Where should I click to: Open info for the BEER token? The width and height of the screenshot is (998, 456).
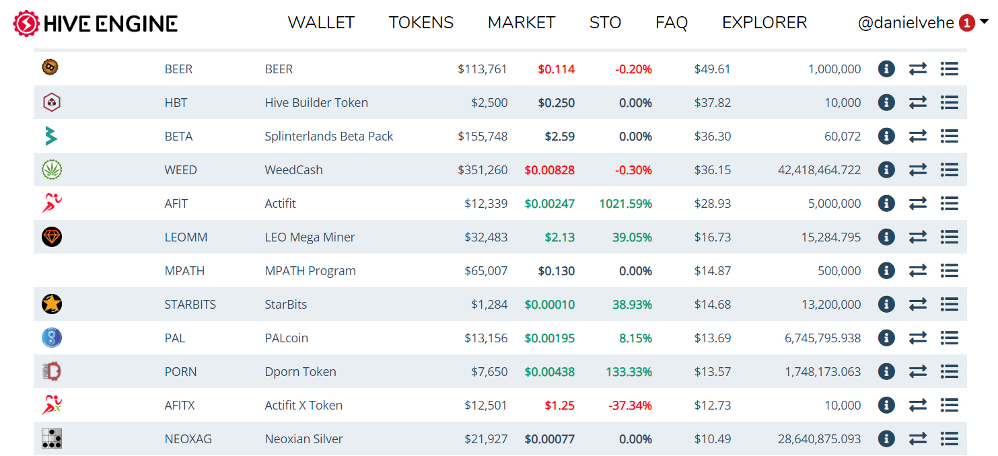[886, 69]
